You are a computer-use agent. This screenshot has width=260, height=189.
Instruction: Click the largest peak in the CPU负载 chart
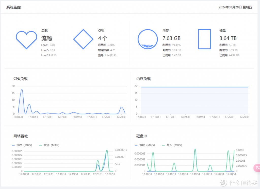coord(22,90)
